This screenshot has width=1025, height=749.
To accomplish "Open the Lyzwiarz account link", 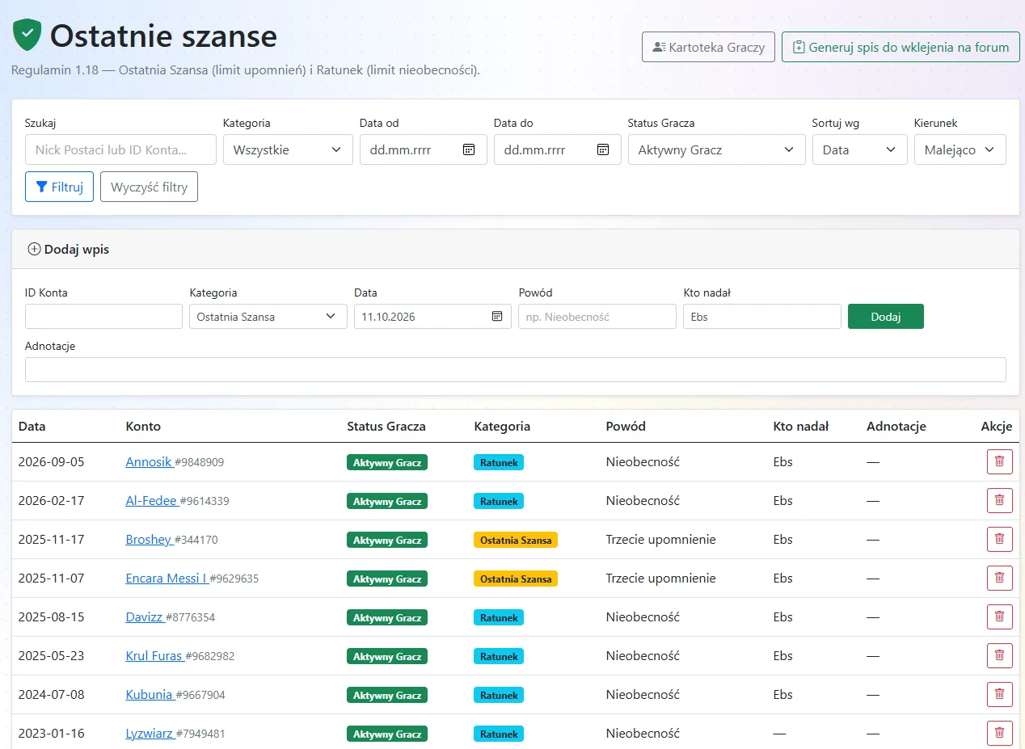I will (x=150, y=733).
